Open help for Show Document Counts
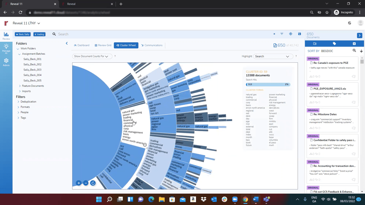The image size is (365, 205). pos(115,56)
